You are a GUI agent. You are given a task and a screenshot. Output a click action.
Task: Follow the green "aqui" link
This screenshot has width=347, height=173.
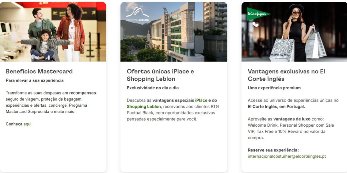27,124
